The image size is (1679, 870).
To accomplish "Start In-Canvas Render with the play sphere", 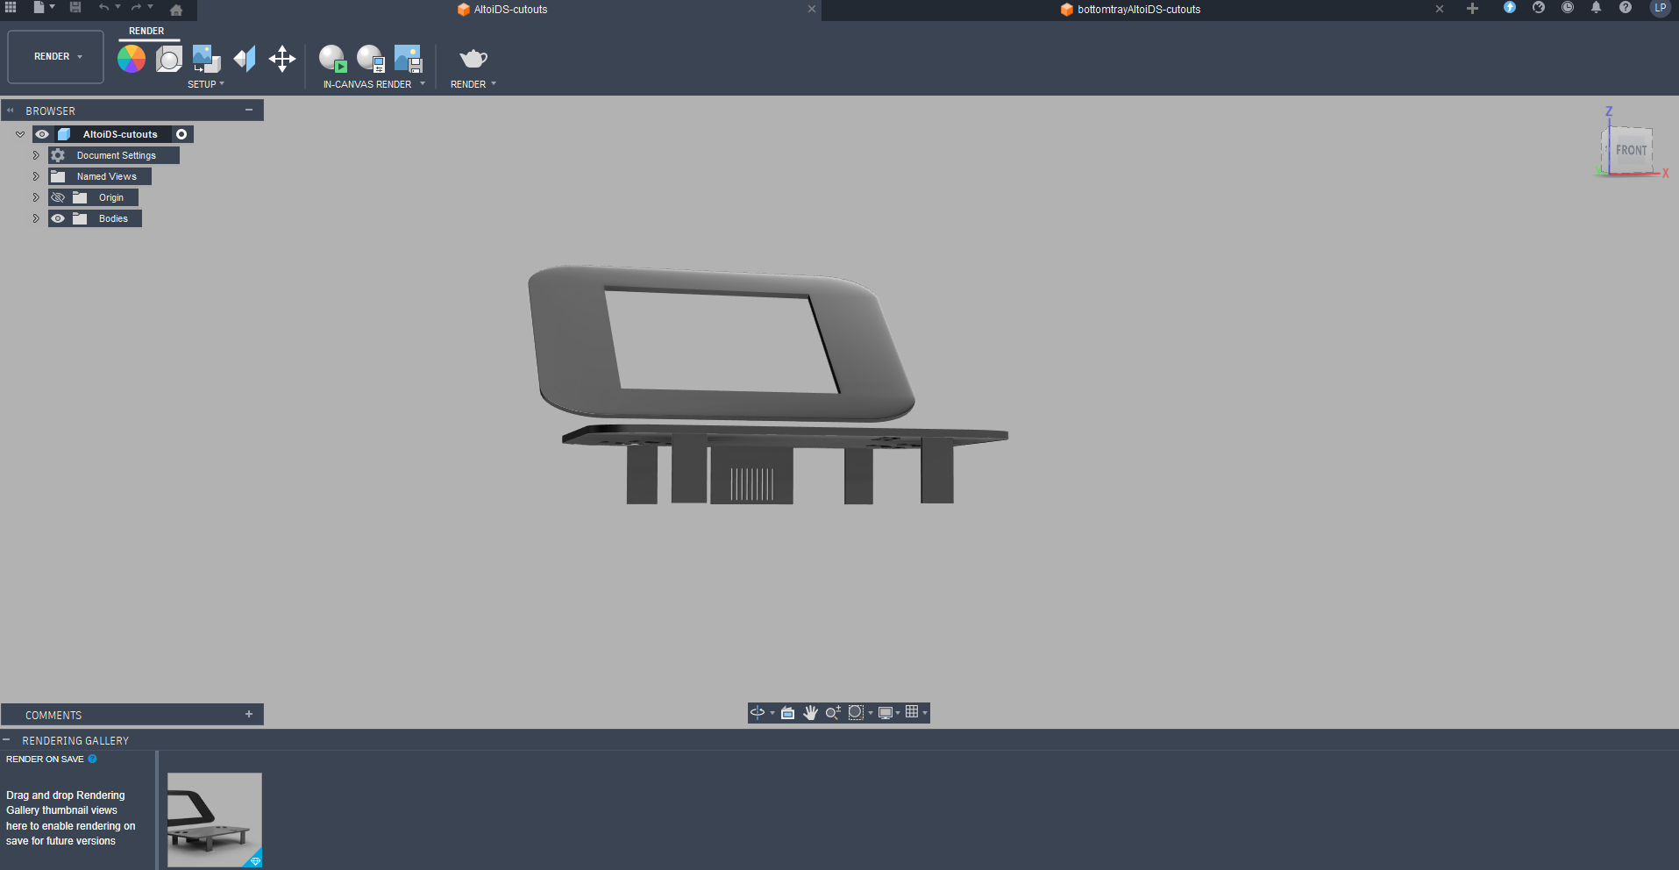I will coord(332,59).
